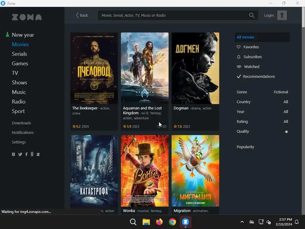Open the Serials section

pyautogui.click(x=19, y=54)
